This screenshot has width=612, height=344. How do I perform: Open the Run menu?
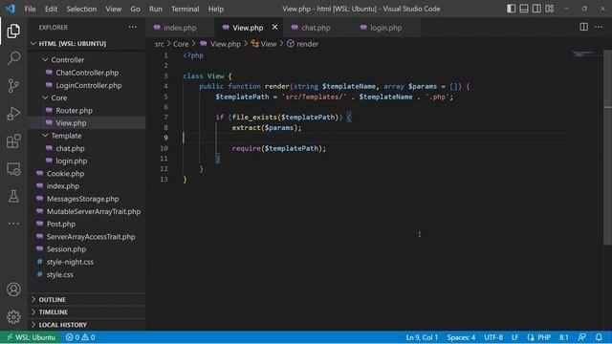click(155, 9)
